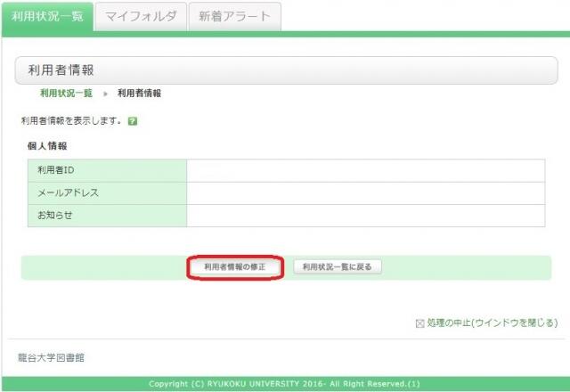Click the empty お知らせ value cell
The height and width of the screenshot is (392, 570).
tap(365, 216)
